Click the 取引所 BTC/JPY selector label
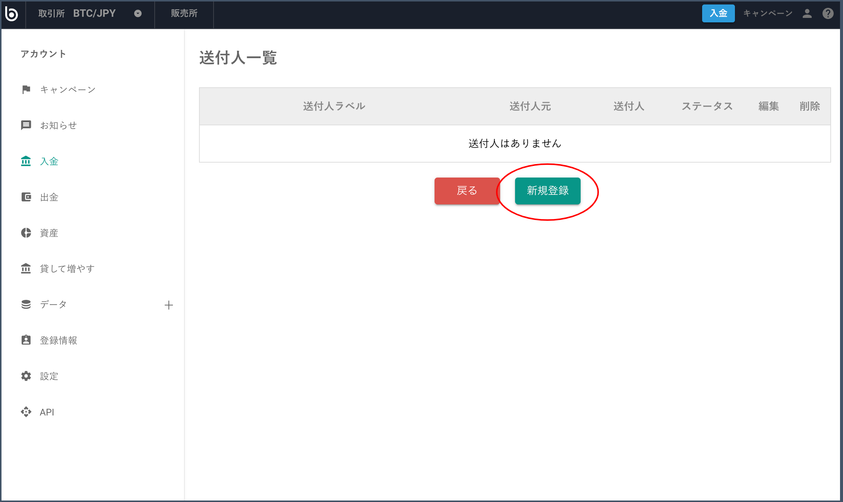This screenshot has width=843, height=502. point(77,14)
